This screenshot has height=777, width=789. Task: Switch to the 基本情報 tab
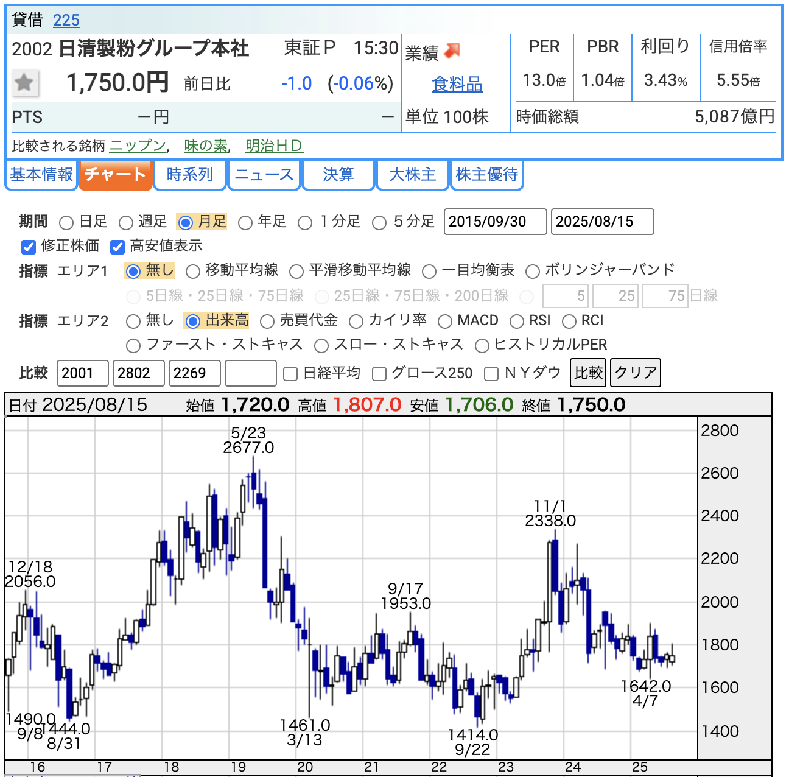click(x=41, y=175)
